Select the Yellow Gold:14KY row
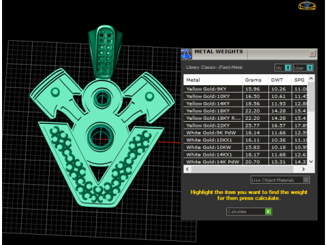 [245, 103]
